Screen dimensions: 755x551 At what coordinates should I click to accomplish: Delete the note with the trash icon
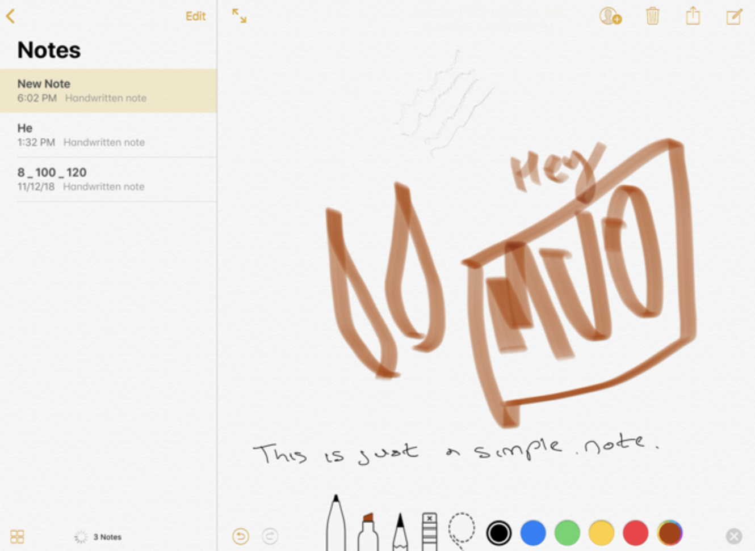click(653, 16)
